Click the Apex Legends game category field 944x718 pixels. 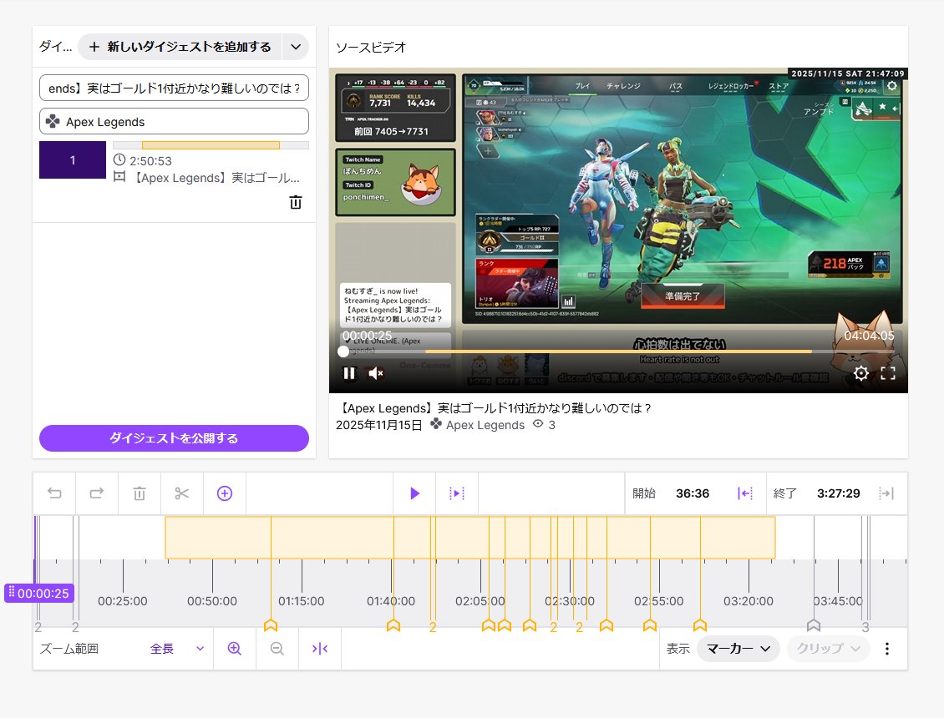point(174,122)
